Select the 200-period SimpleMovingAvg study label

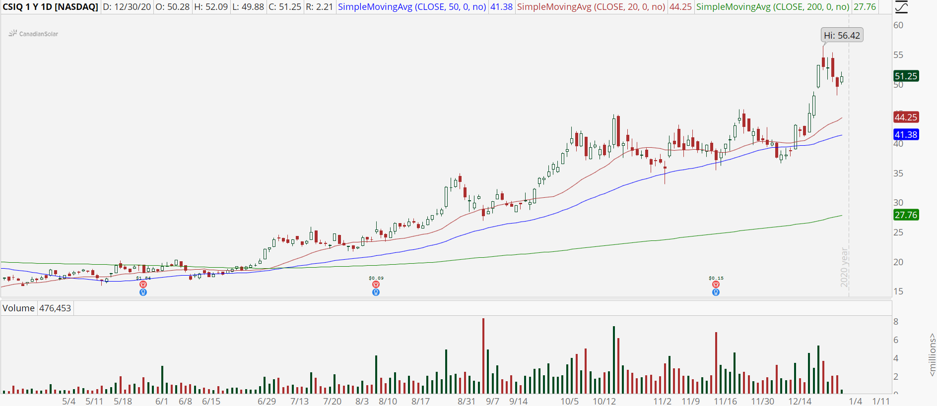click(773, 7)
